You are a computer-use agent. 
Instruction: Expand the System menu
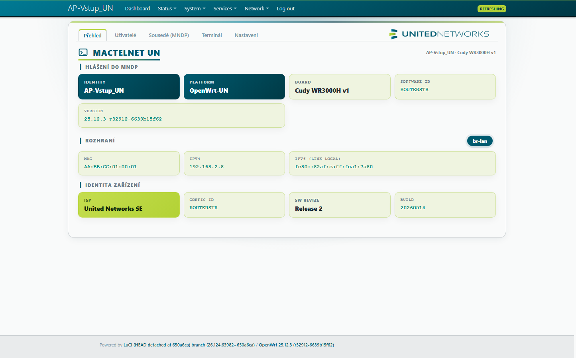195,8
